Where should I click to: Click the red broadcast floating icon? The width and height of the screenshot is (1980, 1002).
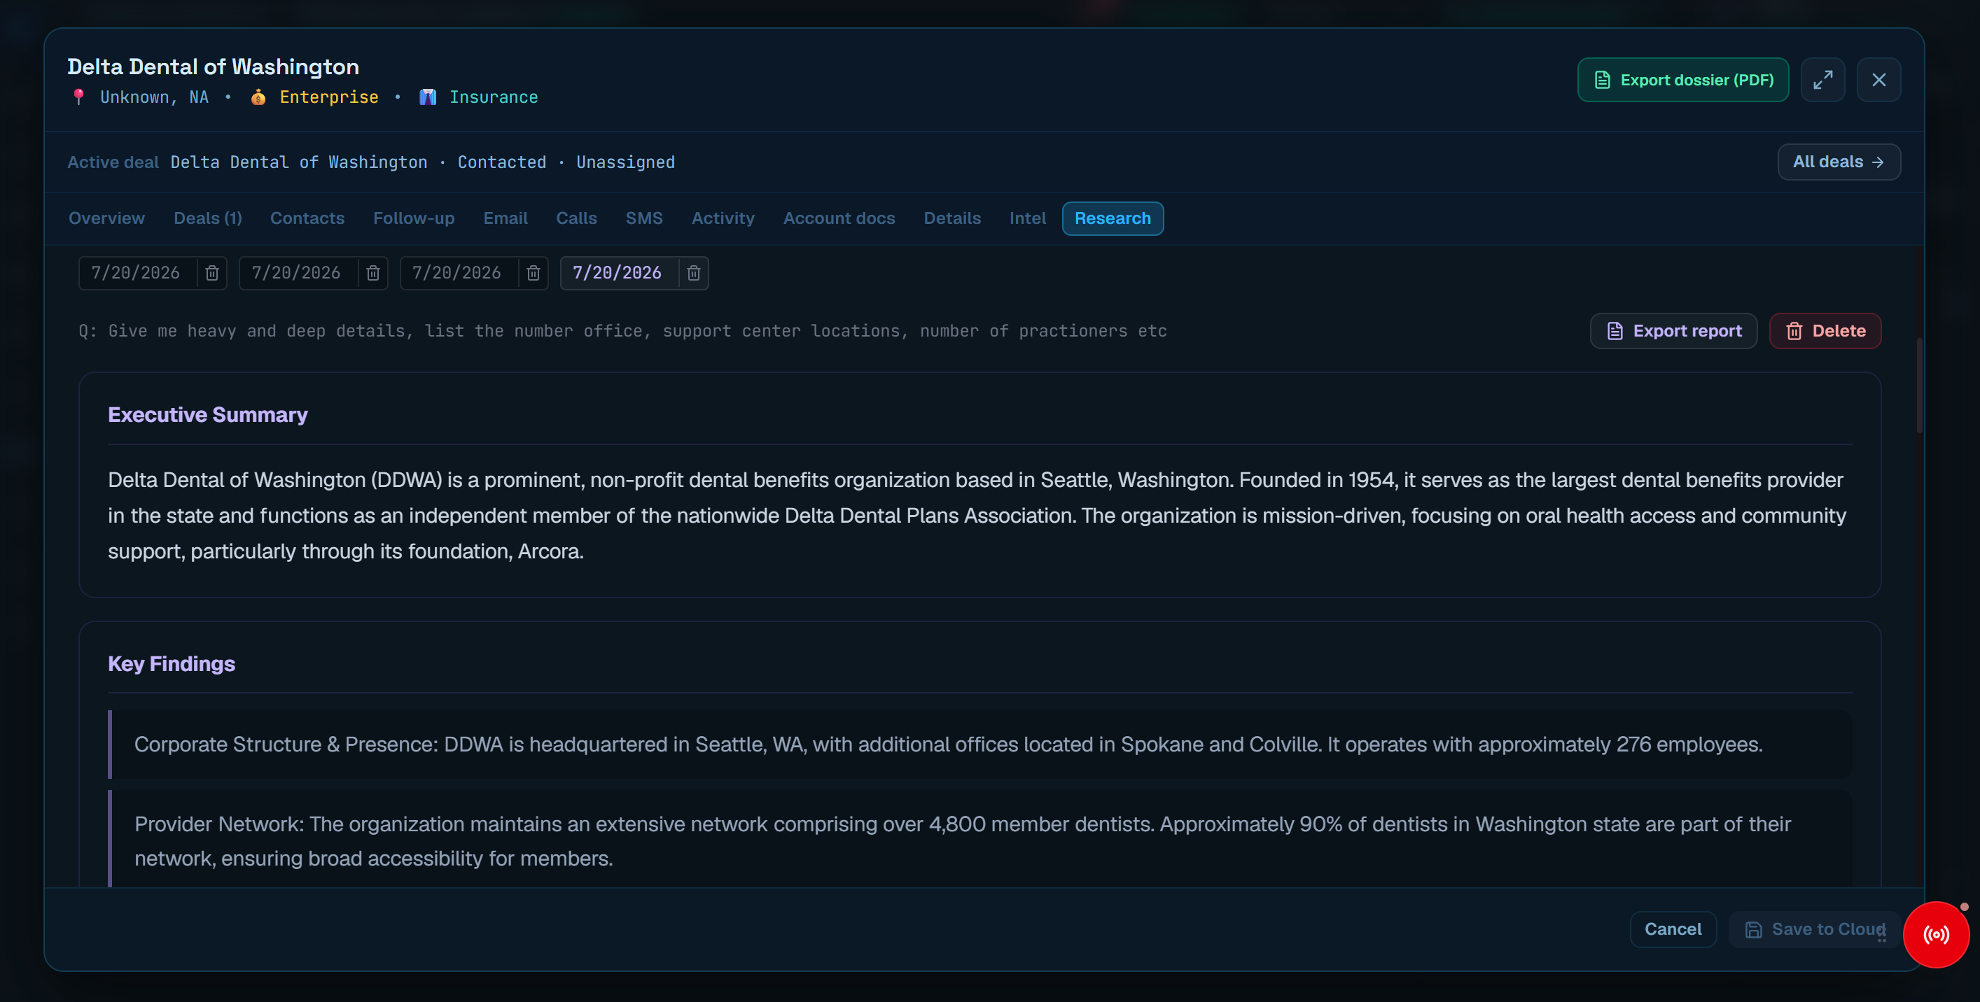click(x=1936, y=934)
